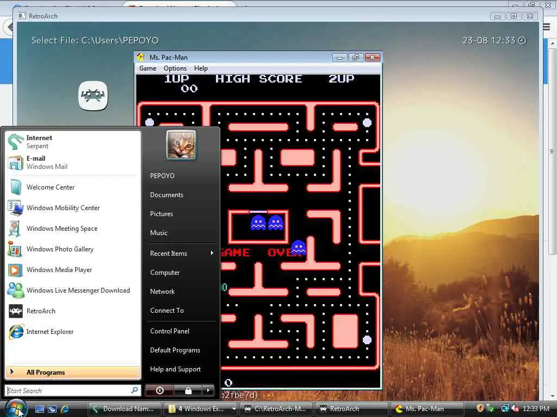The image size is (557, 417).
Task: Click the taskbar clock 12:33 PM
Action: point(536,408)
